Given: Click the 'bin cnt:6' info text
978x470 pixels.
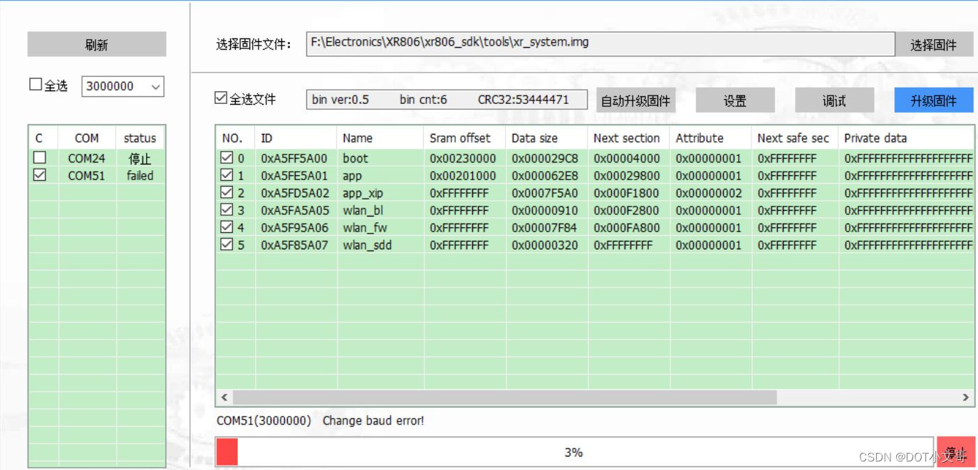Looking at the screenshot, I should pyautogui.click(x=424, y=100).
